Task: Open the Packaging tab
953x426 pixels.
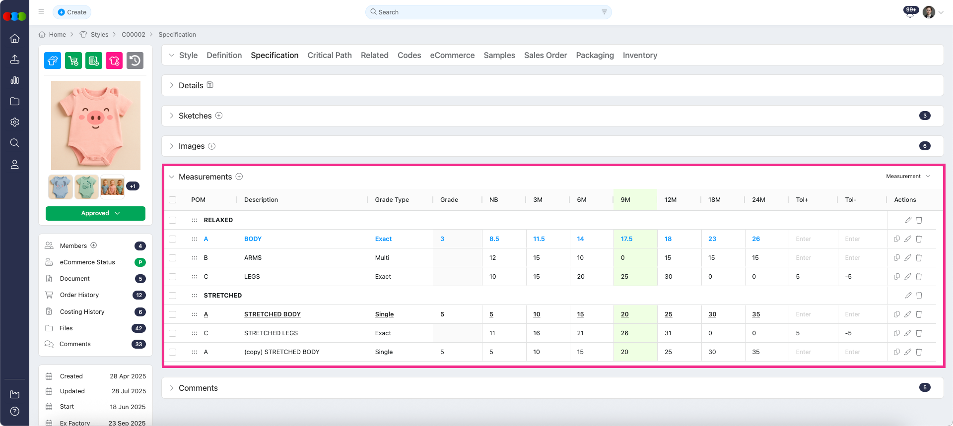Action: [595, 55]
